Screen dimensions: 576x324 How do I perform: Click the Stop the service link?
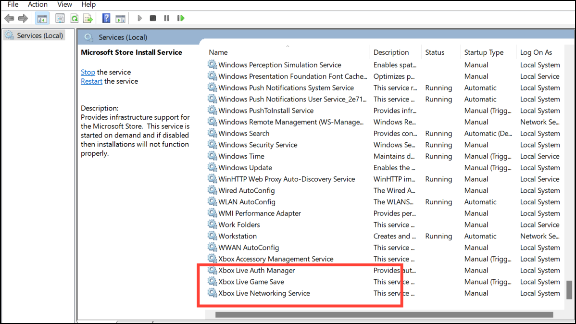pyautogui.click(x=88, y=72)
